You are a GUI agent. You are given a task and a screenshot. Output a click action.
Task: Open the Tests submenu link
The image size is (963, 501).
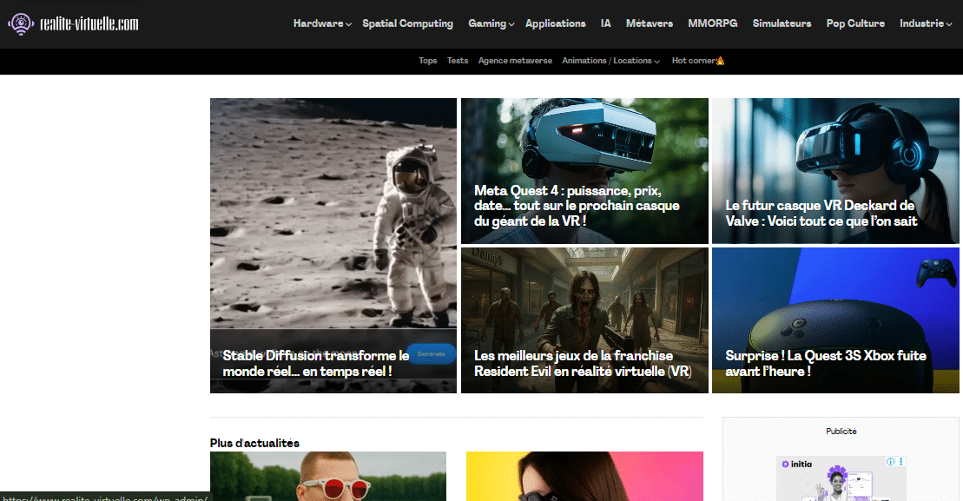click(458, 60)
